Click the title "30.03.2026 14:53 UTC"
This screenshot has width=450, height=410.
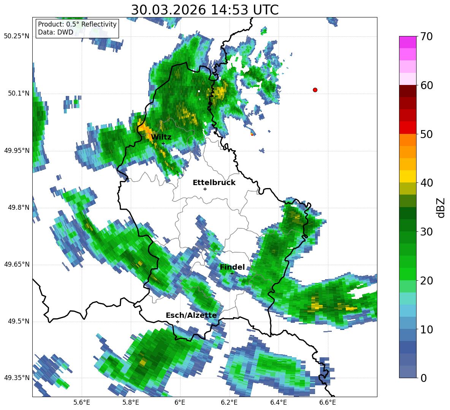pos(204,10)
